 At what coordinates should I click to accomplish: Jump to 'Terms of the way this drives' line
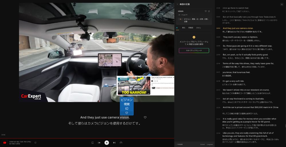(248, 63)
